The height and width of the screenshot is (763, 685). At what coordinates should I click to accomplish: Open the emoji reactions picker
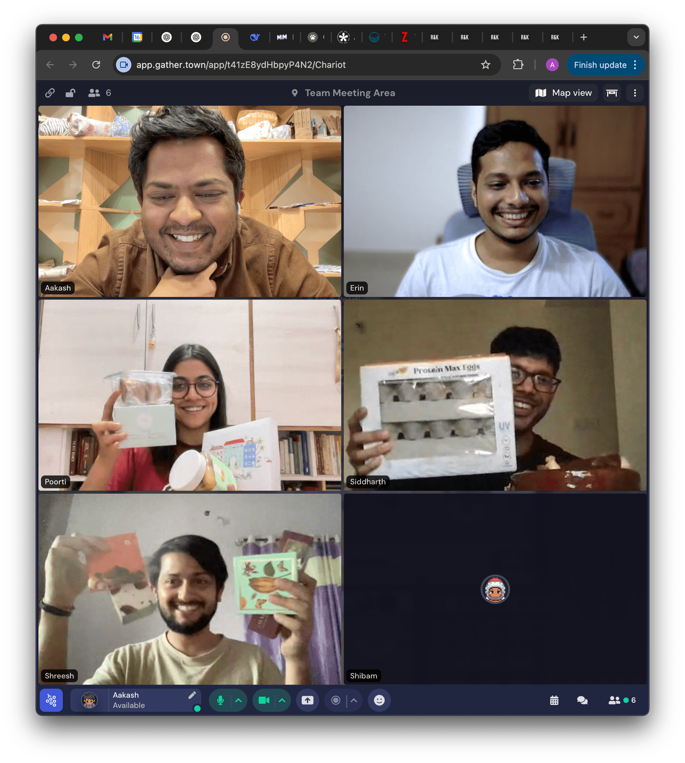(379, 700)
